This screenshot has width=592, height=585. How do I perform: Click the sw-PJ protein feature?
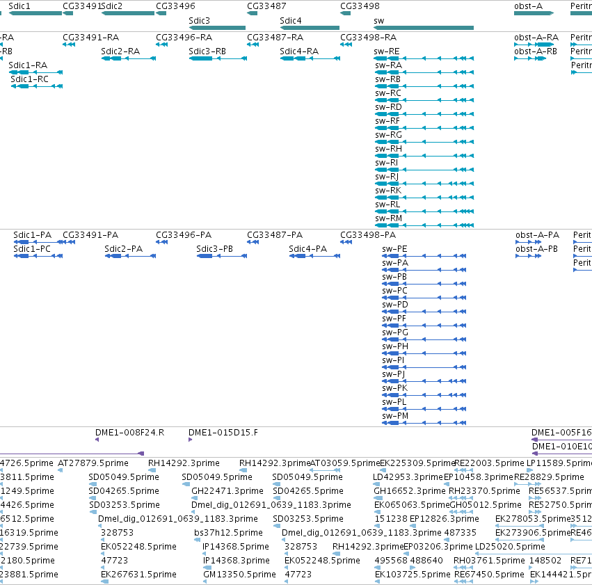(424, 381)
